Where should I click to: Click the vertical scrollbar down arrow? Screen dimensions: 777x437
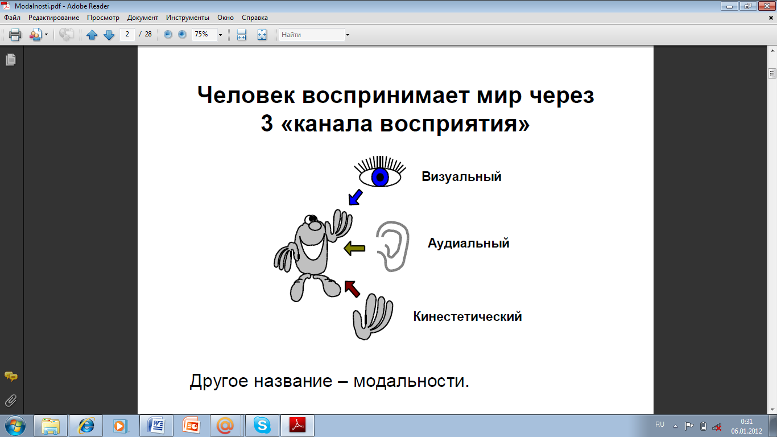click(772, 409)
